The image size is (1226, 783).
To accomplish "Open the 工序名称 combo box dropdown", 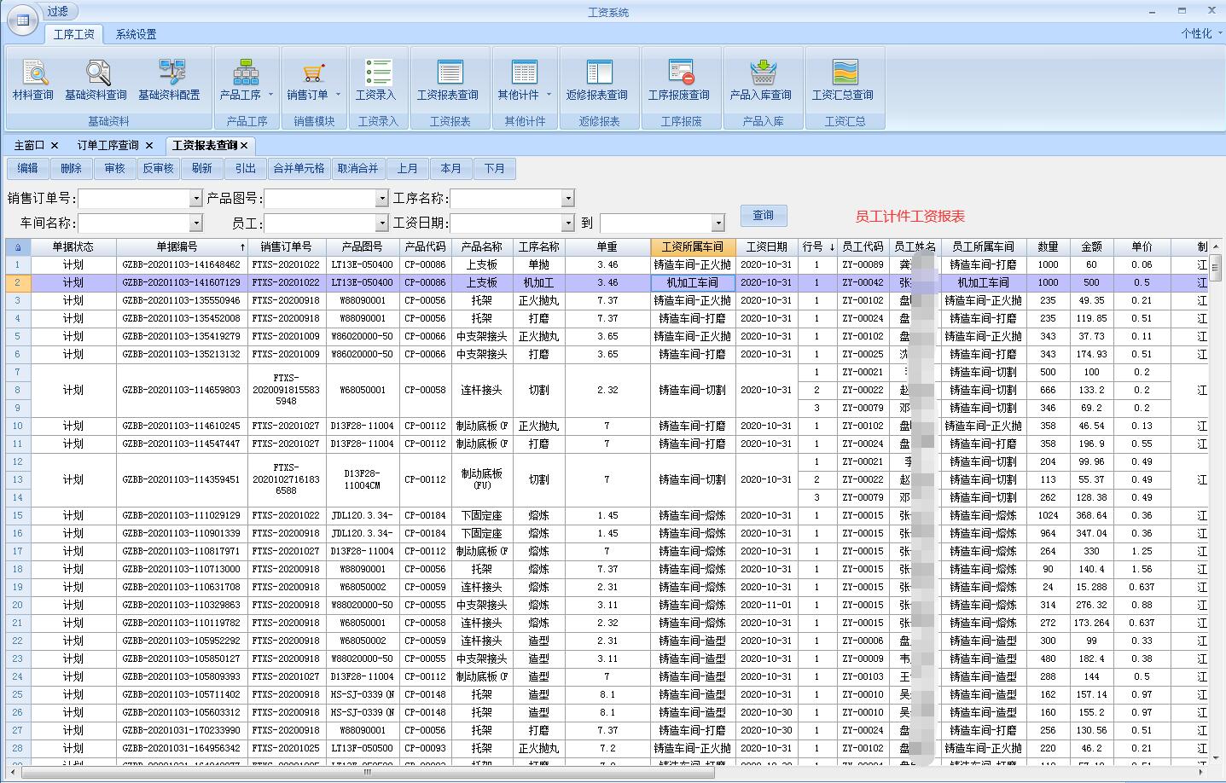I will click(x=568, y=198).
